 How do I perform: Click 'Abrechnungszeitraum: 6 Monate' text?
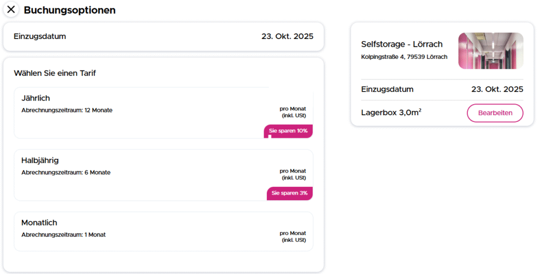(66, 172)
